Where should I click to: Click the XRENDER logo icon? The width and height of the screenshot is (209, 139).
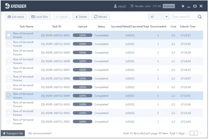(8, 6)
